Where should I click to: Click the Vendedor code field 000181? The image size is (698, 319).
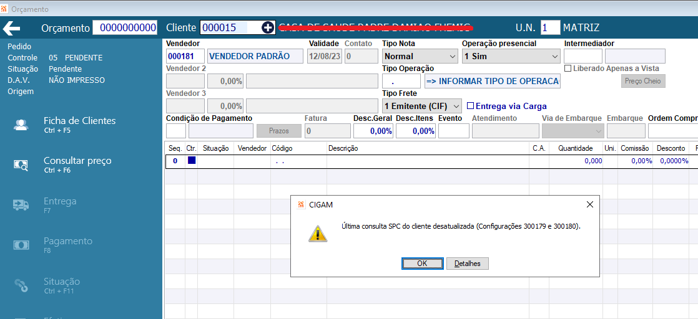(185, 57)
